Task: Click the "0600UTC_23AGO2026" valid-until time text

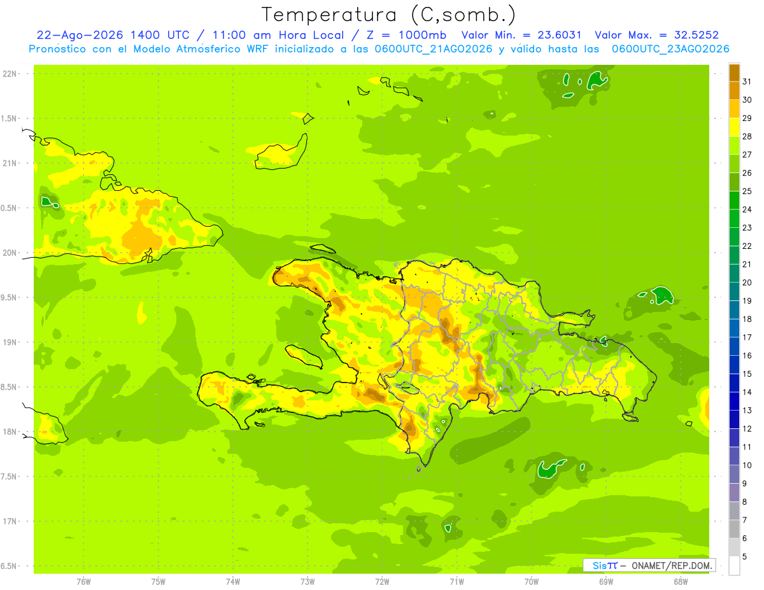Action: coord(670,49)
